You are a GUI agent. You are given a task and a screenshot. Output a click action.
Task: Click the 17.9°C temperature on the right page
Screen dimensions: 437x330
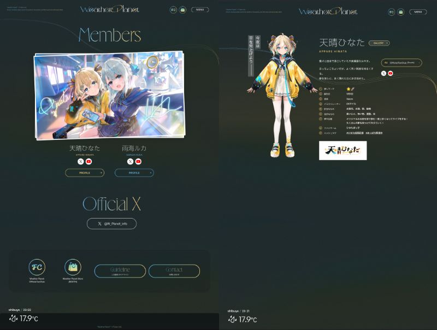(x=248, y=320)
